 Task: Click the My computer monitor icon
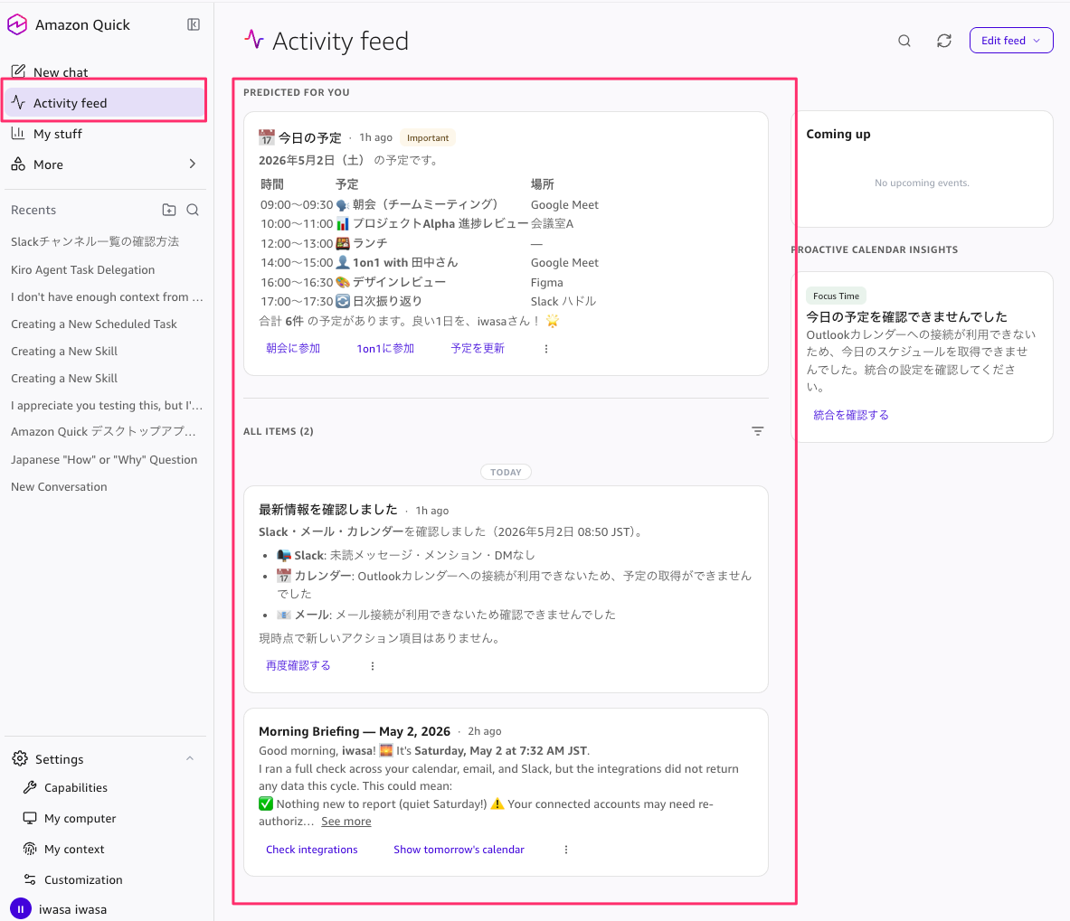tap(29, 818)
